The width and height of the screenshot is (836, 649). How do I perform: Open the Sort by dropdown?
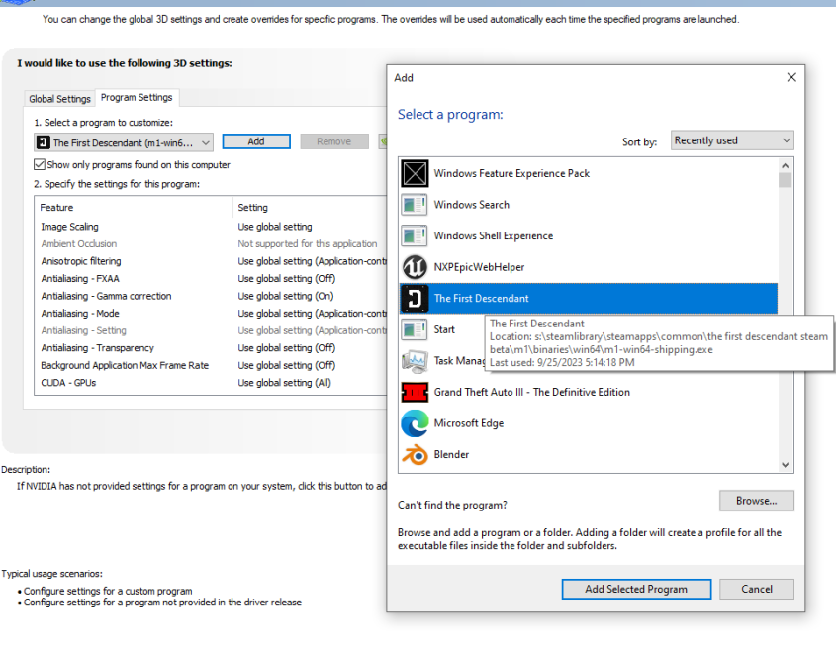pyautogui.click(x=731, y=140)
